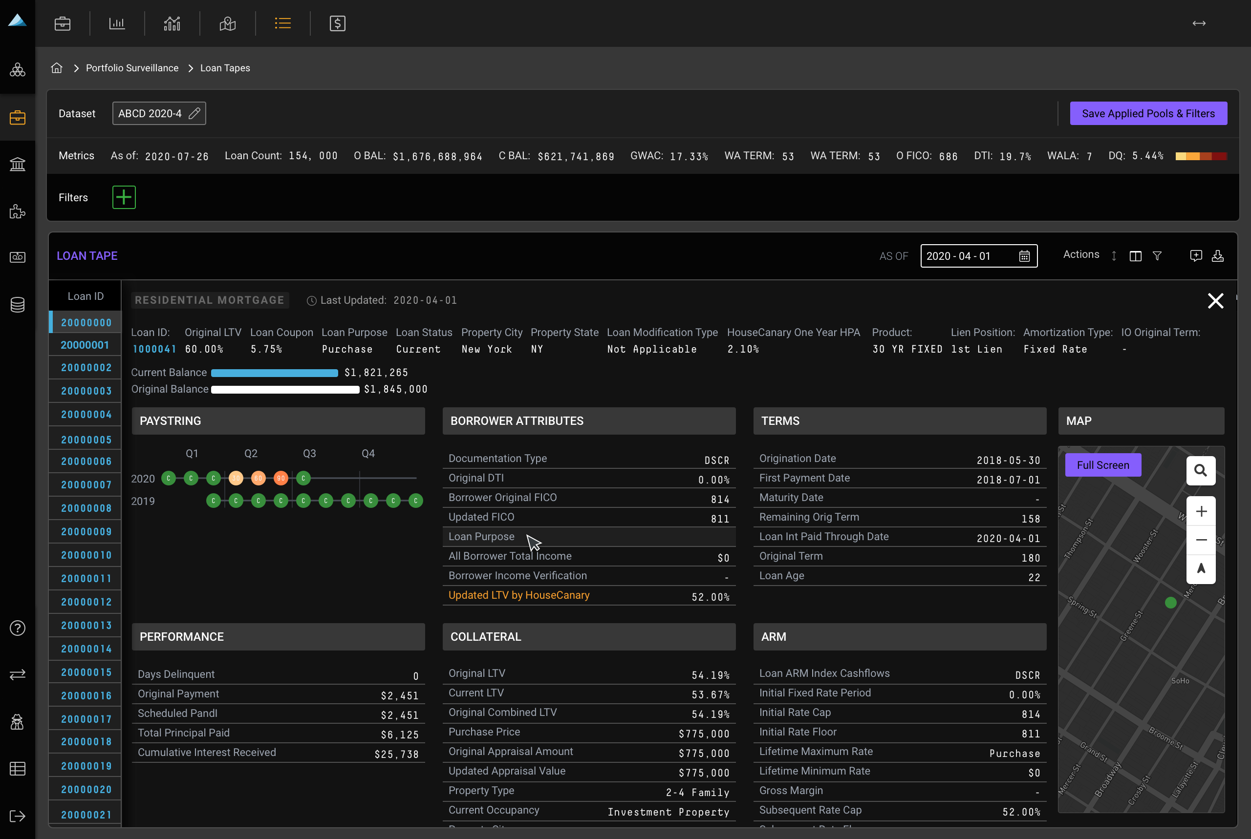Open the AS OF calendar picker icon

point(1024,256)
